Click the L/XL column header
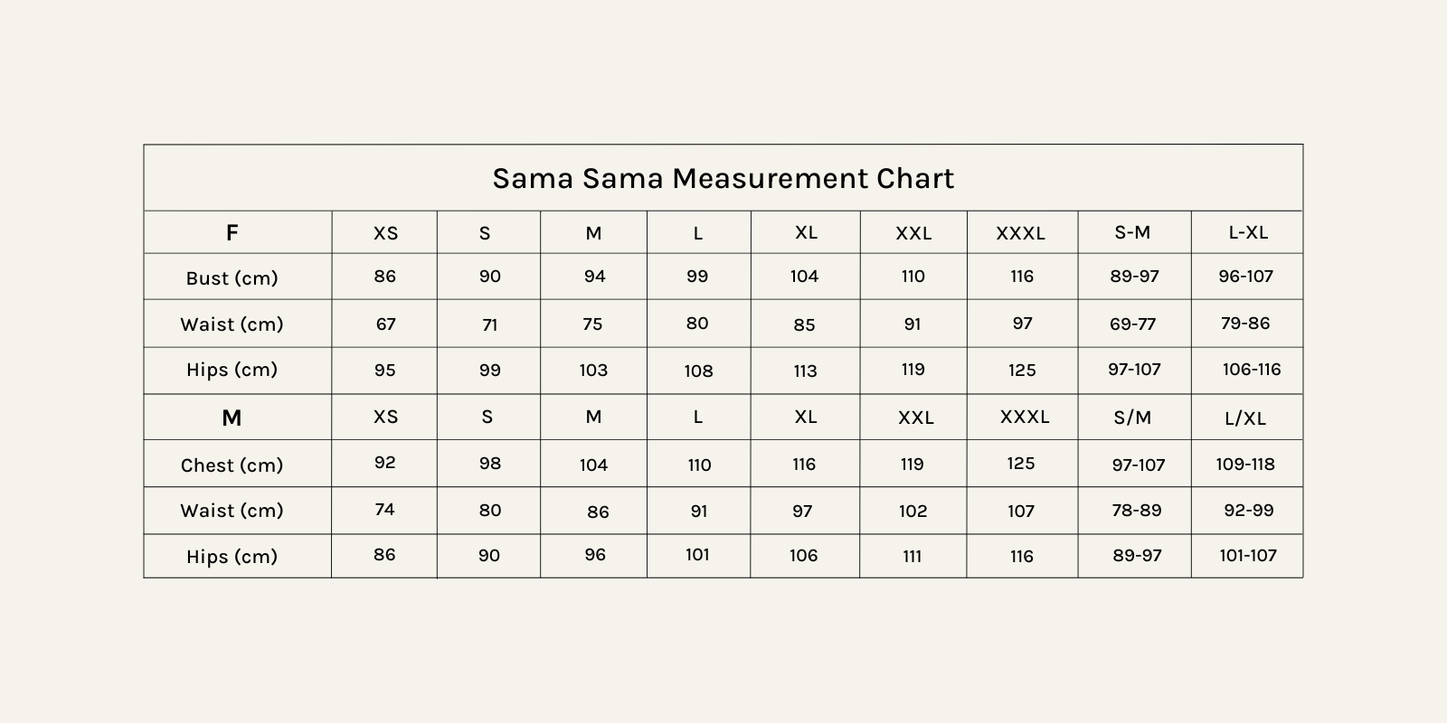1447x723 pixels. point(1245,418)
